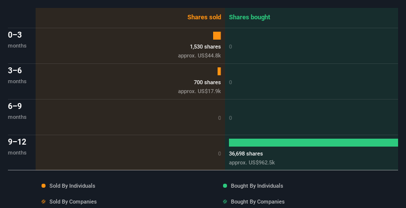The width and height of the screenshot is (406, 208).
Task: Select the 'Shares sold' column header
Action: tap(204, 17)
